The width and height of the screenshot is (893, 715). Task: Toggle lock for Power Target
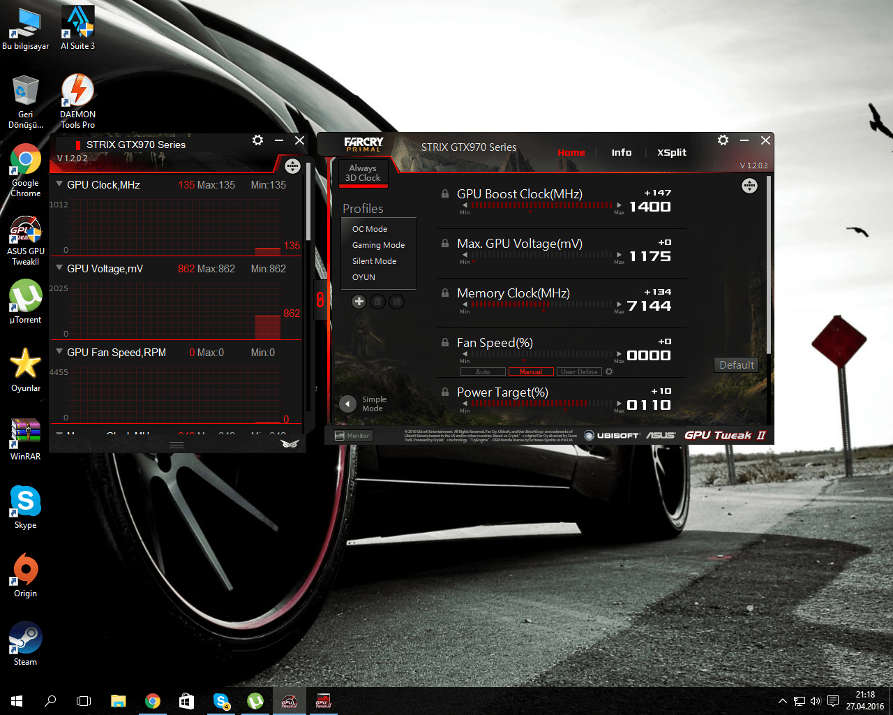pos(445,392)
